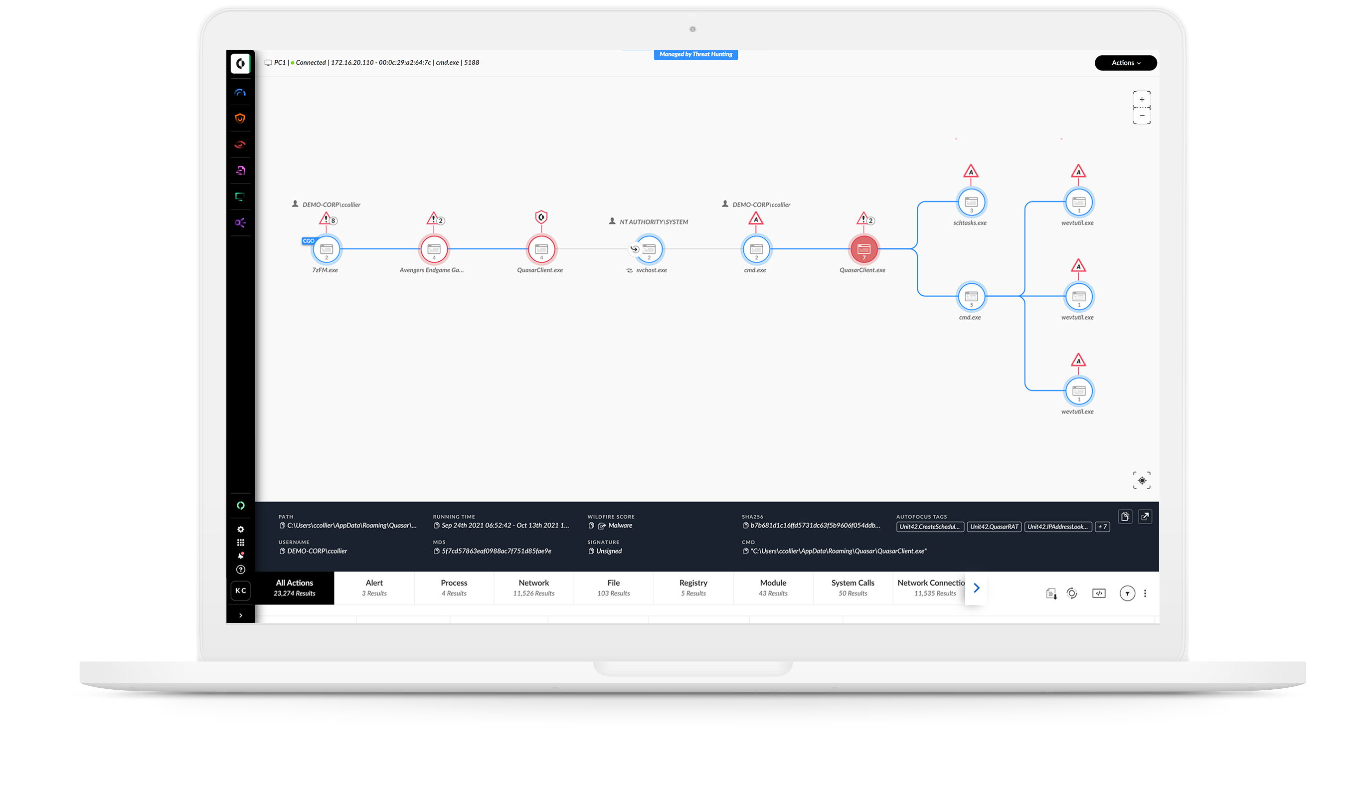The image size is (1360, 795).
Task: Click the chevron to reveal more result tabs
Action: (976, 588)
